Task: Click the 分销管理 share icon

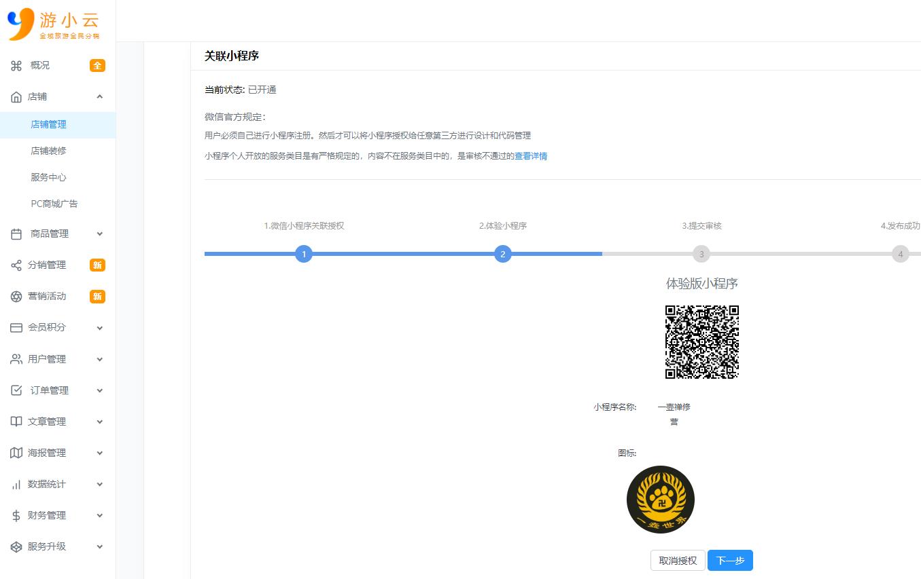Action: tap(16, 265)
